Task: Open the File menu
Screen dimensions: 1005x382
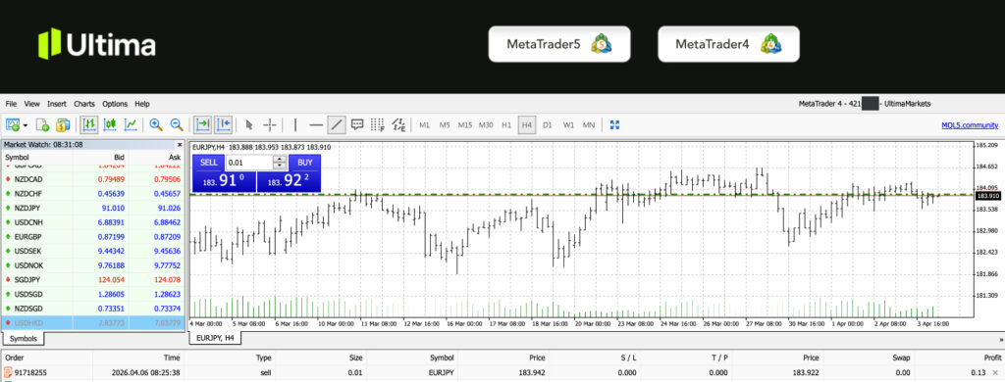Action: pyautogui.click(x=12, y=104)
